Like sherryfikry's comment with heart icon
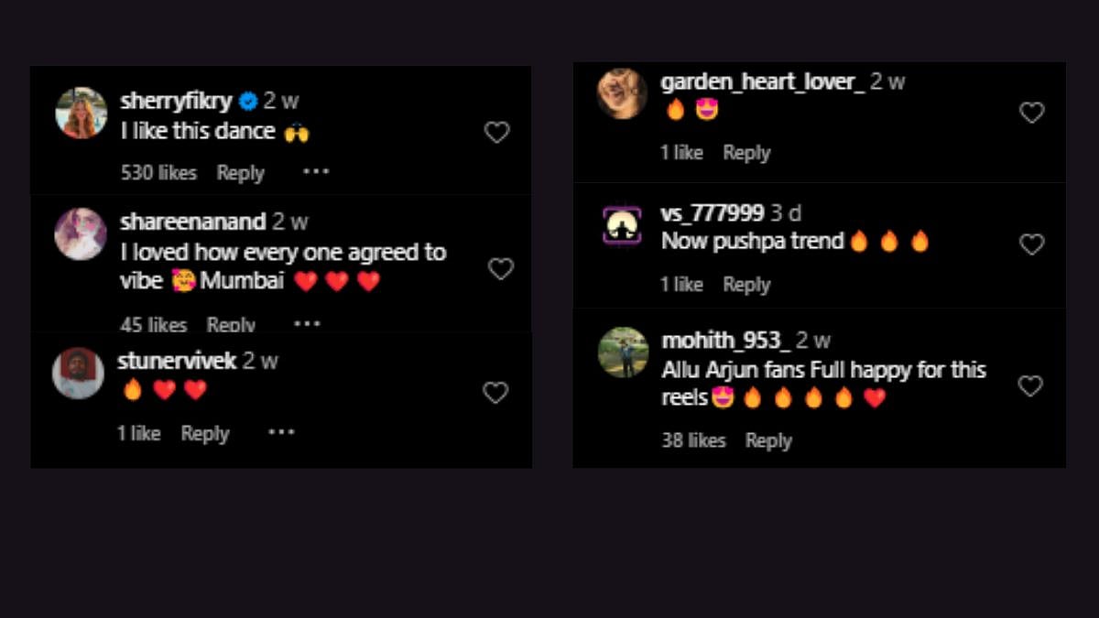 (x=496, y=133)
